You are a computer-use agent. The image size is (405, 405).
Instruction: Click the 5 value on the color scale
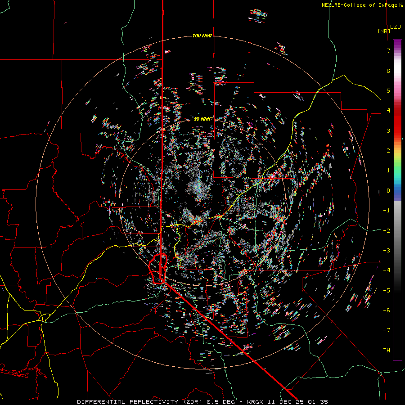click(388, 90)
